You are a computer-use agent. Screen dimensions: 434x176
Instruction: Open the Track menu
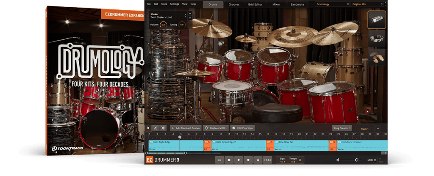(x=164, y=4)
